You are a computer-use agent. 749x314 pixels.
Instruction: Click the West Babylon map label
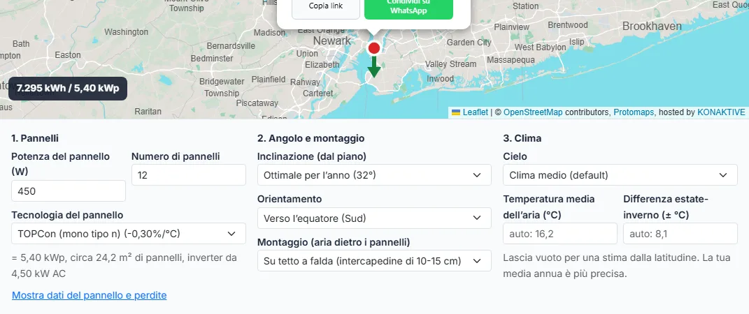click(541, 47)
